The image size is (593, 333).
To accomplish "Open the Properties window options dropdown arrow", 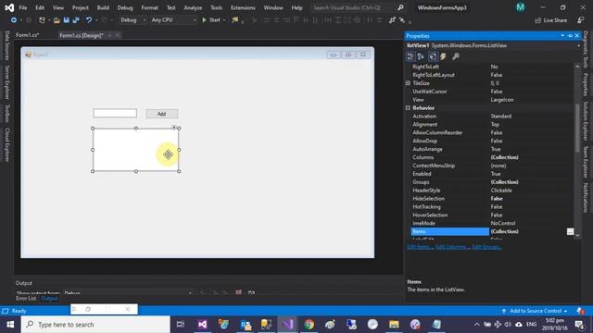I will point(562,35).
